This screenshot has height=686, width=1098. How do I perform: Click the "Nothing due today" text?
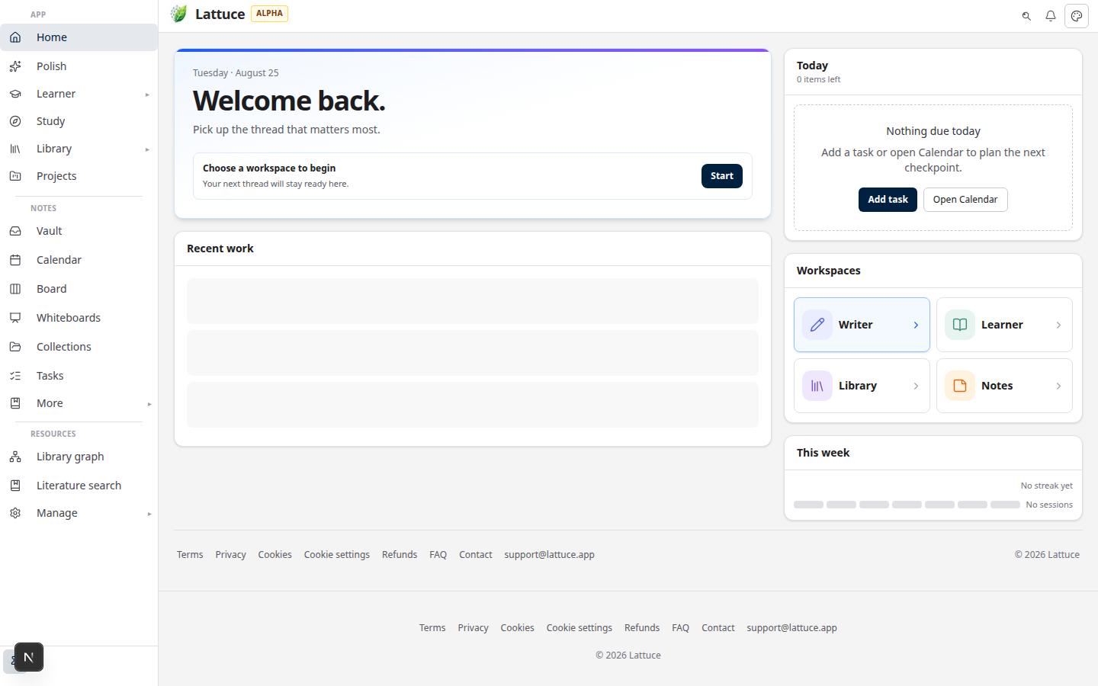[x=933, y=131]
